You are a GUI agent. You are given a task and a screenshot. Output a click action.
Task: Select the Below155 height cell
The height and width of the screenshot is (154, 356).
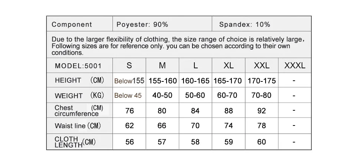click(129, 81)
